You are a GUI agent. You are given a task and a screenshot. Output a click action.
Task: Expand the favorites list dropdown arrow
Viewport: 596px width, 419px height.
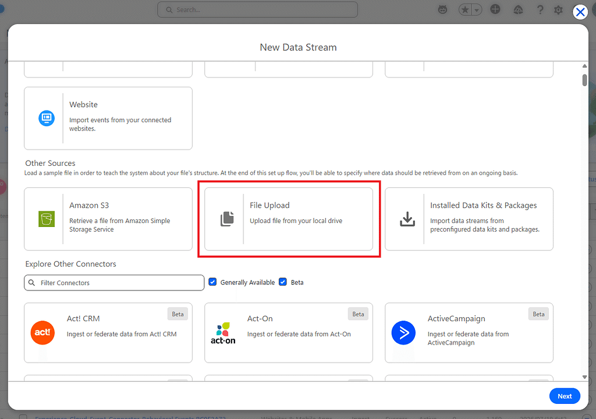(x=477, y=9)
